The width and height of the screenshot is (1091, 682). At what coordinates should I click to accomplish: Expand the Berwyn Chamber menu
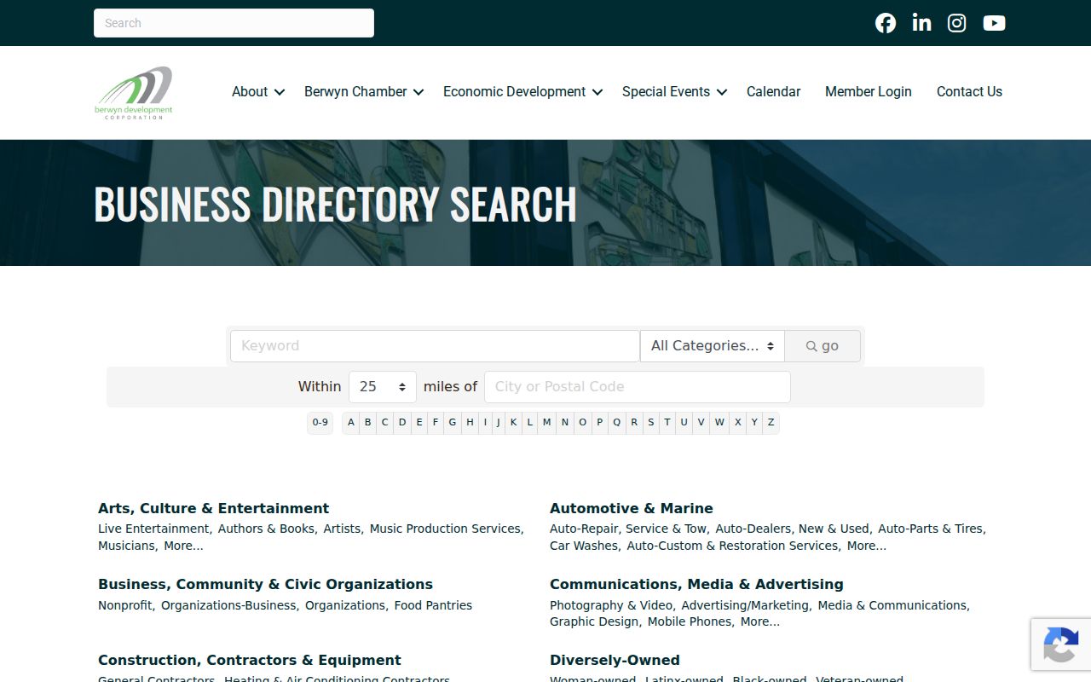tap(364, 91)
